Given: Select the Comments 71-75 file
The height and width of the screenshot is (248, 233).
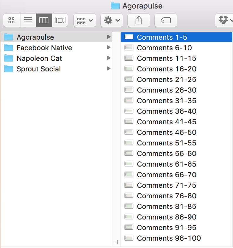Looking at the screenshot, I should point(166,185).
